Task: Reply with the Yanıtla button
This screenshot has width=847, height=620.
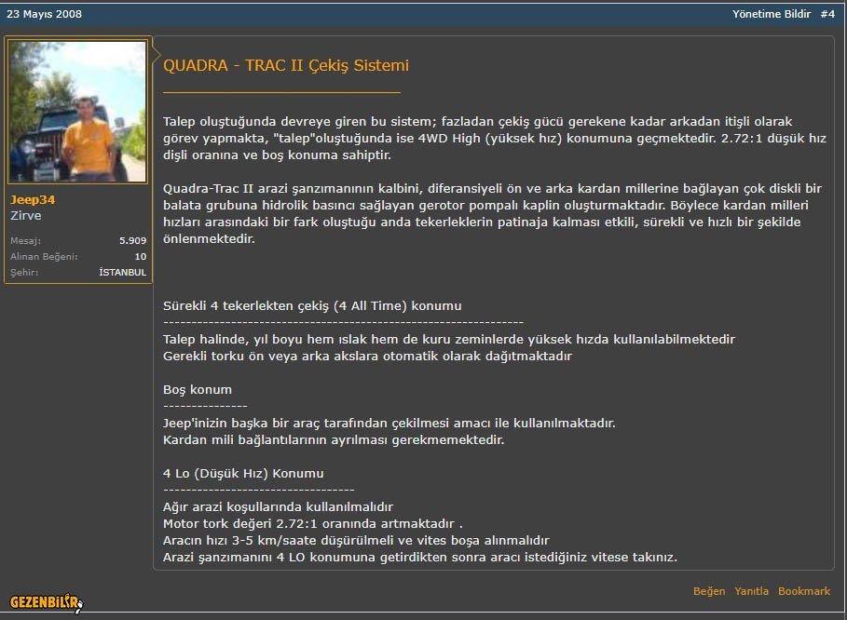Action: pyautogui.click(x=751, y=591)
